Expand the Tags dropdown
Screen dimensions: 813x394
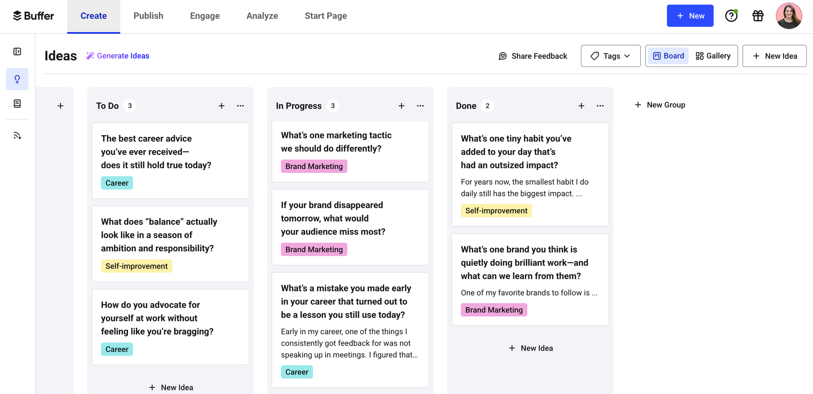610,56
